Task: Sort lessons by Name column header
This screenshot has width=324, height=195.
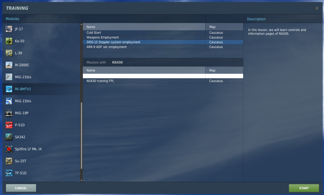Action: tap(144, 27)
